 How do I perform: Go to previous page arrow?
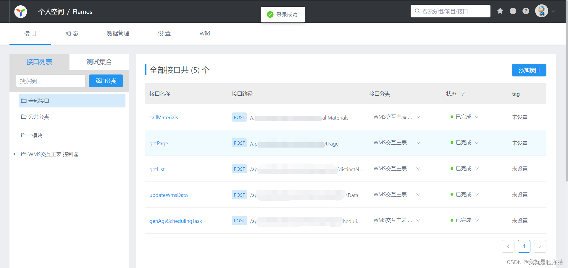(x=508, y=246)
